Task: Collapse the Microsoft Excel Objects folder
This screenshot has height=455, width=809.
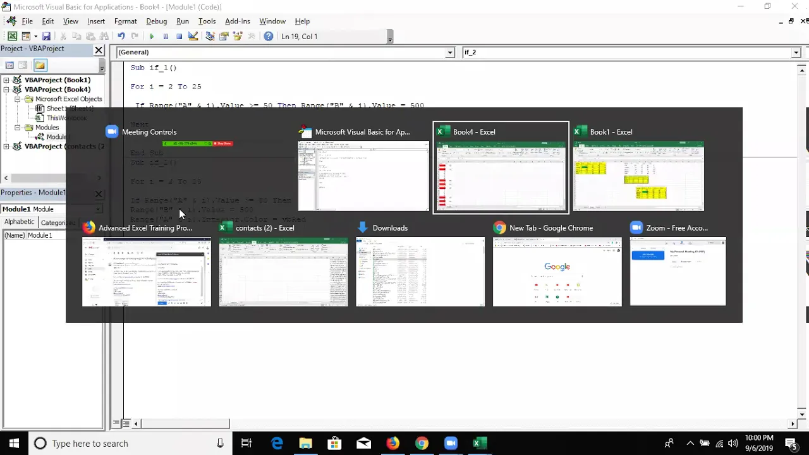Action: pyautogui.click(x=17, y=99)
